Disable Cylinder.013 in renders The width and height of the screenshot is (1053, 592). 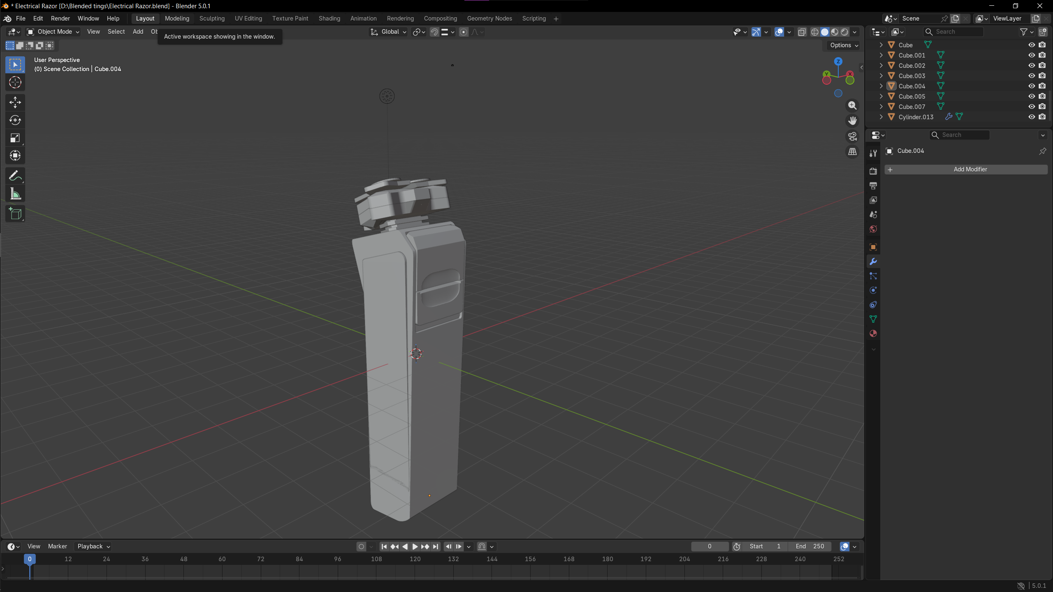1042,117
